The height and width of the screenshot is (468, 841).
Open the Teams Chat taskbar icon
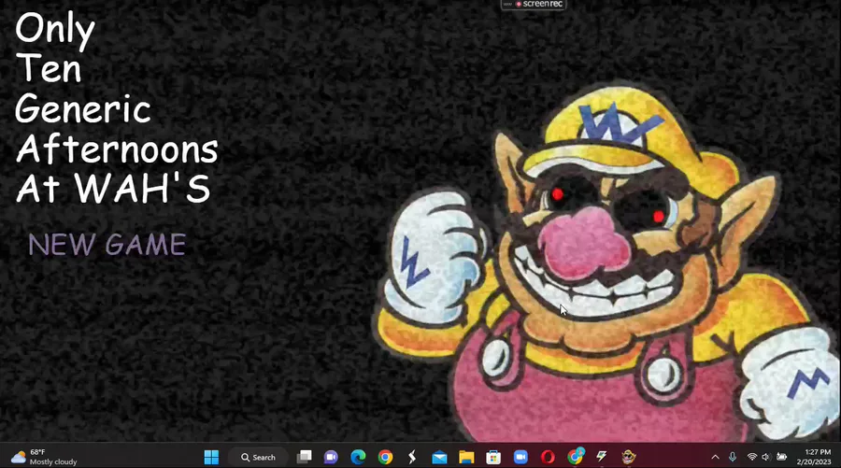pos(331,458)
